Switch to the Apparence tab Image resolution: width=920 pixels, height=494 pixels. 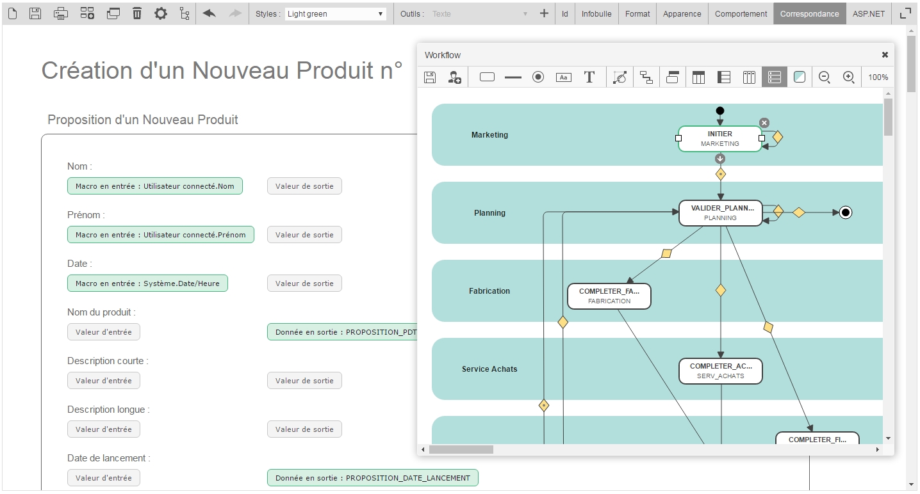682,13
